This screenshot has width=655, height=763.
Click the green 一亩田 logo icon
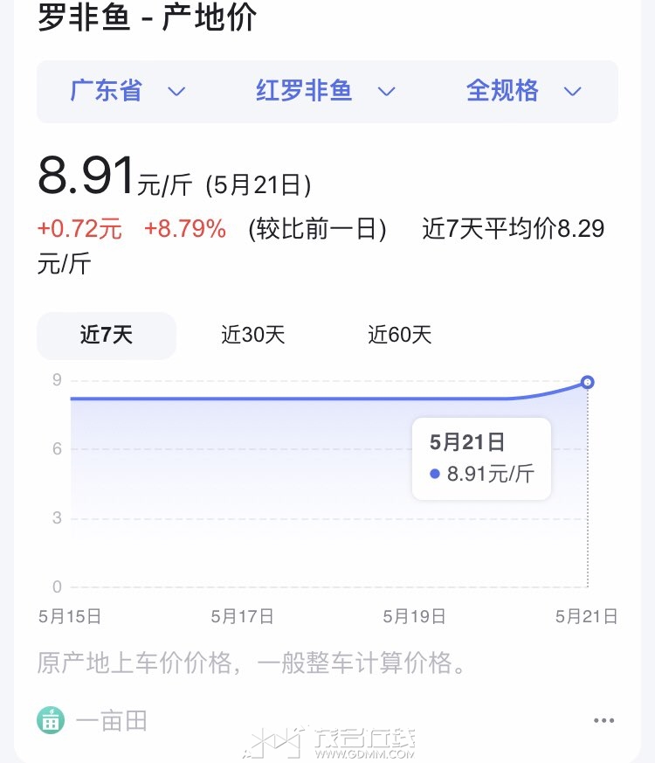pos(51,720)
